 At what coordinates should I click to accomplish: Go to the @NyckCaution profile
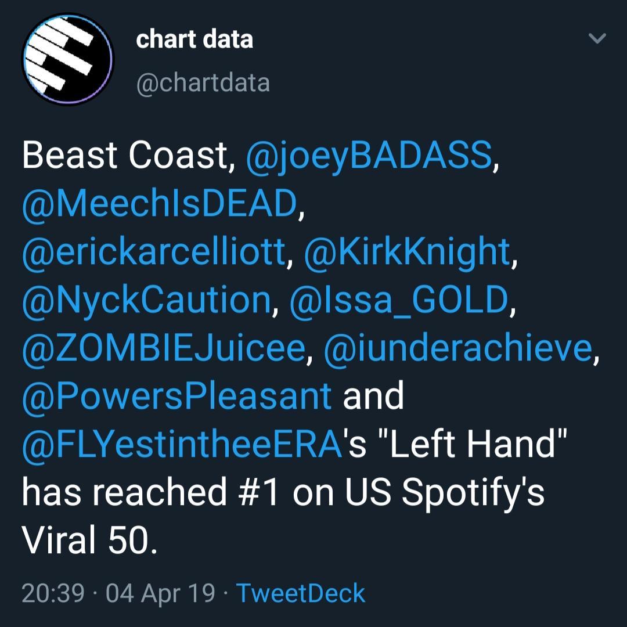[146, 300]
